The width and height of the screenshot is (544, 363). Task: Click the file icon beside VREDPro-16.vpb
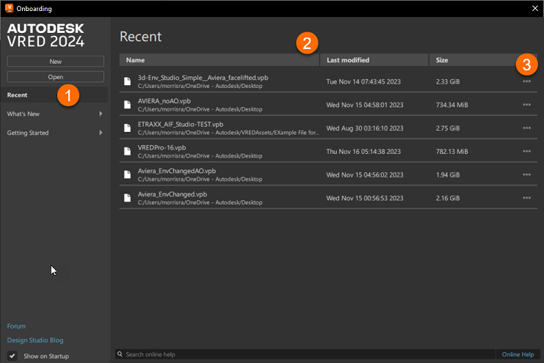point(127,151)
